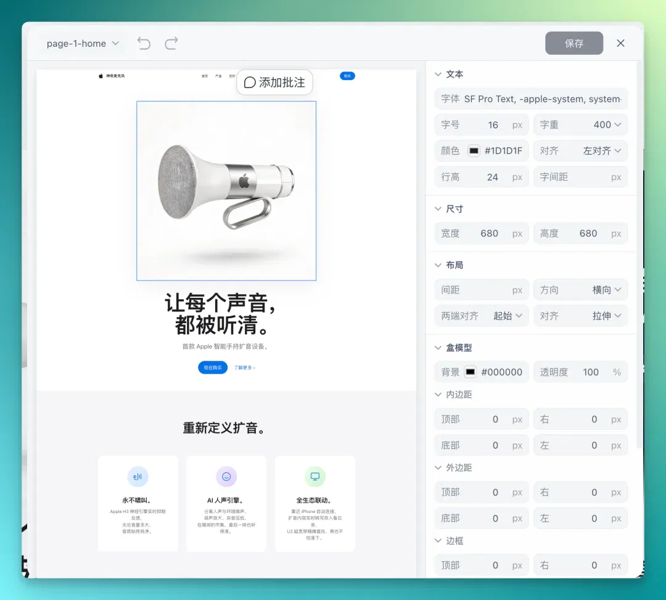
Task: Open the 方向 横向 dropdown
Action: pos(580,290)
